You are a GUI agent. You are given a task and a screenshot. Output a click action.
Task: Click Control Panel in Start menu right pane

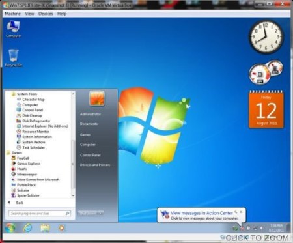pos(91,155)
